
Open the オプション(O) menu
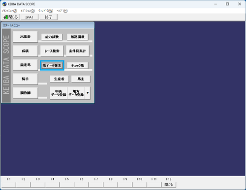pos(28,11)
